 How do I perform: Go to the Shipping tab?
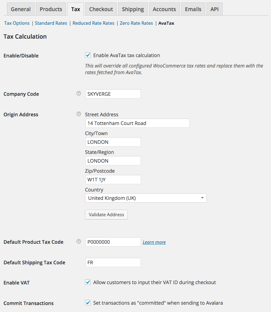[133, 9]
